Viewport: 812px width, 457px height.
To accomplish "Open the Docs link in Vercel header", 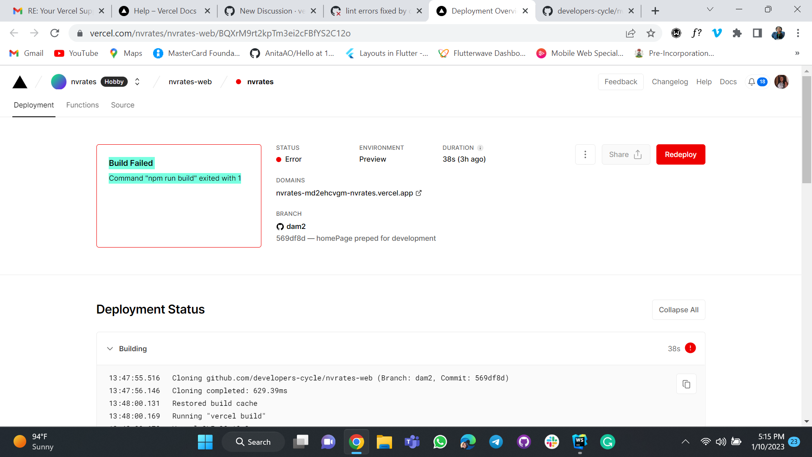I will coord(728,82).
